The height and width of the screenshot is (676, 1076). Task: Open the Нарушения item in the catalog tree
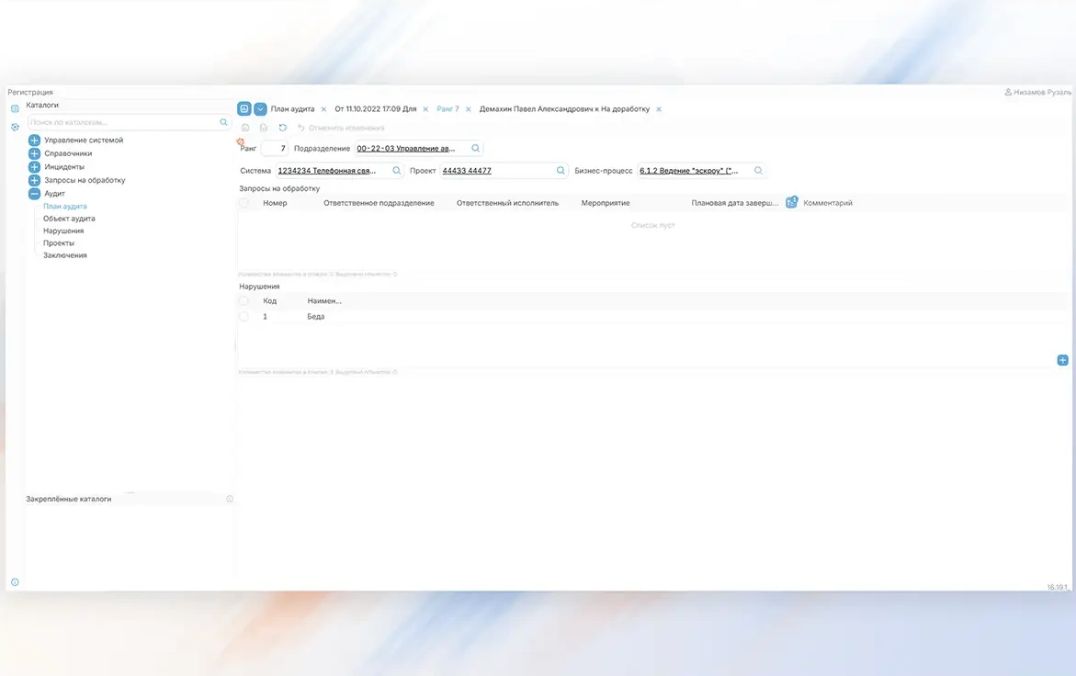pyautogui.click(x=63, y=231)
